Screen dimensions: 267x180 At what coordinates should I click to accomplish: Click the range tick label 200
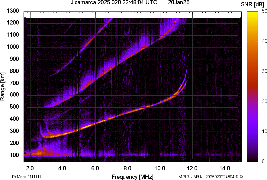[x=14, y=143]
